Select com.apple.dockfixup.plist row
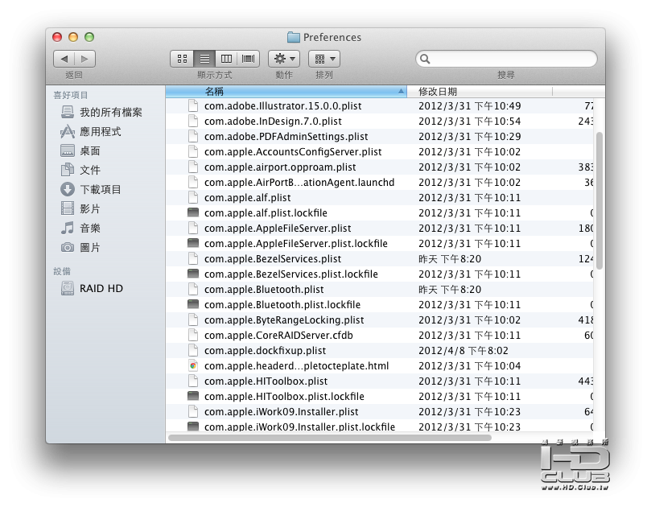Viewport: 651px width, 507px height. point(380,350)
